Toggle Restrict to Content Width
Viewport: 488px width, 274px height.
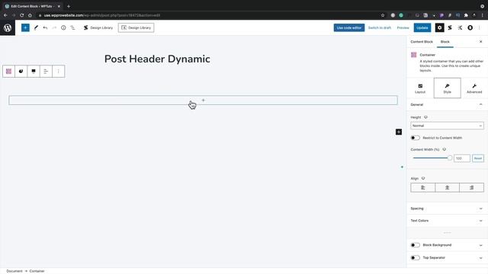(415, 138)
